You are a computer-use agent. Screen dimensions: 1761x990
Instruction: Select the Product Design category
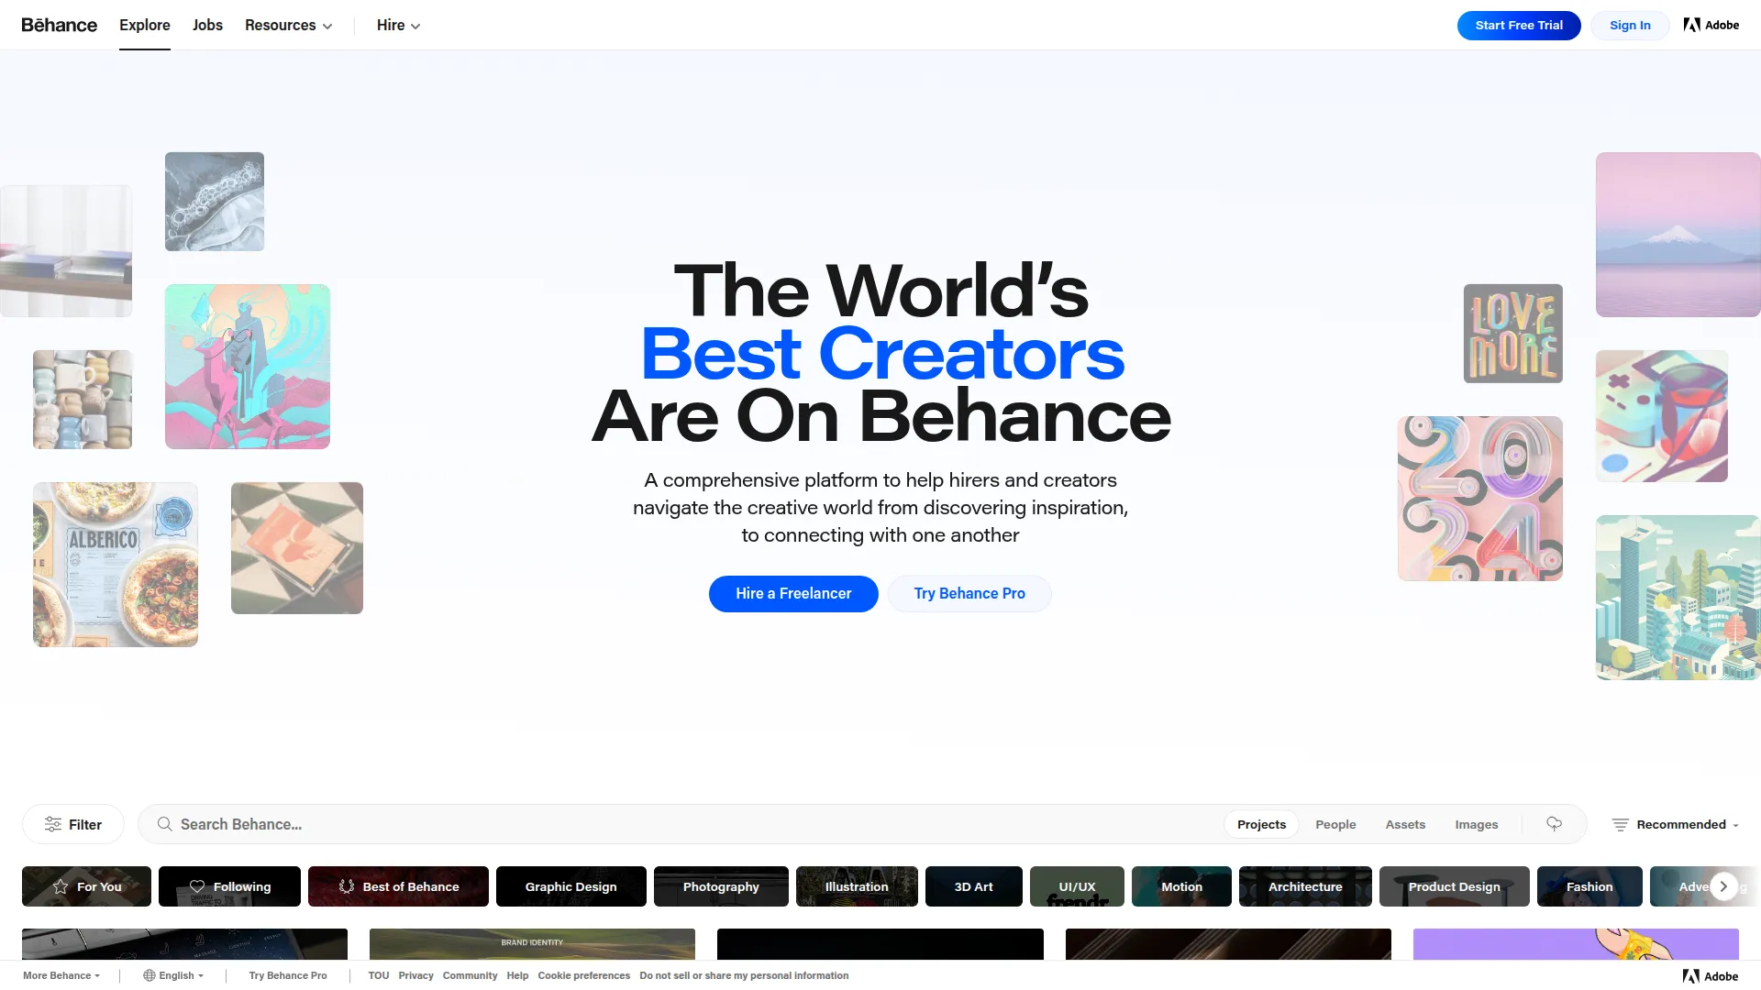pyautogui.click(x=1454, y=886)
